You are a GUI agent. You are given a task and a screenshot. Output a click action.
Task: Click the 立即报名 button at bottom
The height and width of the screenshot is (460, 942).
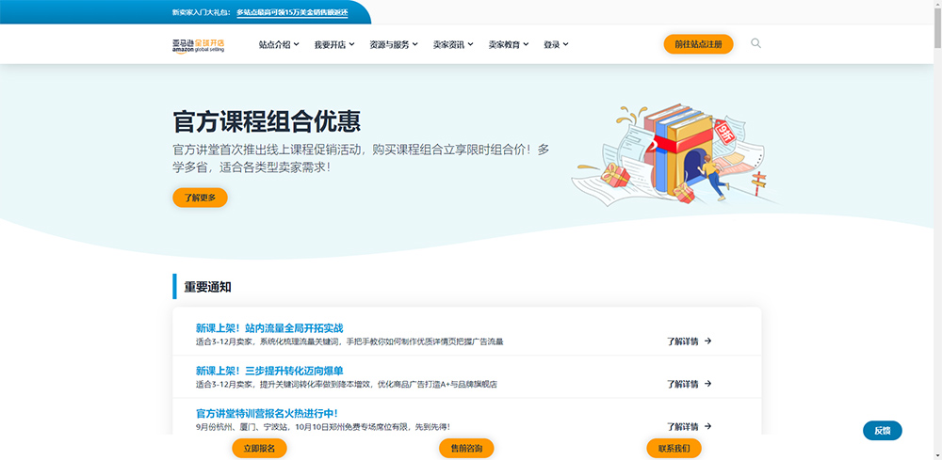[259, 449]
